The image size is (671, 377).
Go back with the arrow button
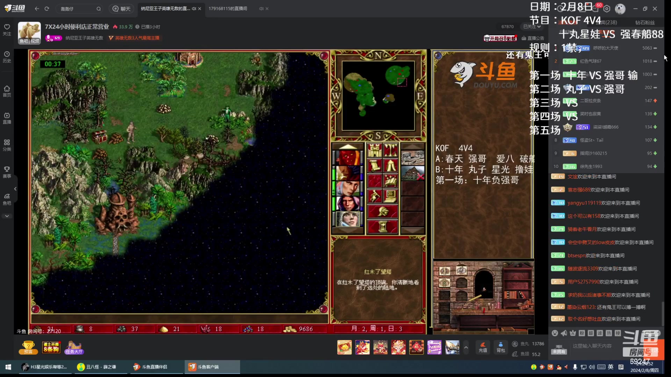[x=37, y=9]
